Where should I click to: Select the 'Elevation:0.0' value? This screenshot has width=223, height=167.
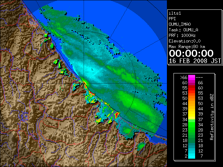pyautogui.click(x=185, y=41)
